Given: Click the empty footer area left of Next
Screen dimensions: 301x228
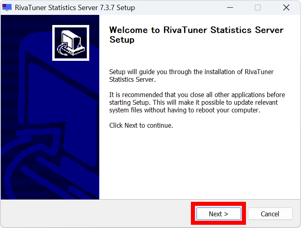Looking at the screenshot, I should click(96, 214).
